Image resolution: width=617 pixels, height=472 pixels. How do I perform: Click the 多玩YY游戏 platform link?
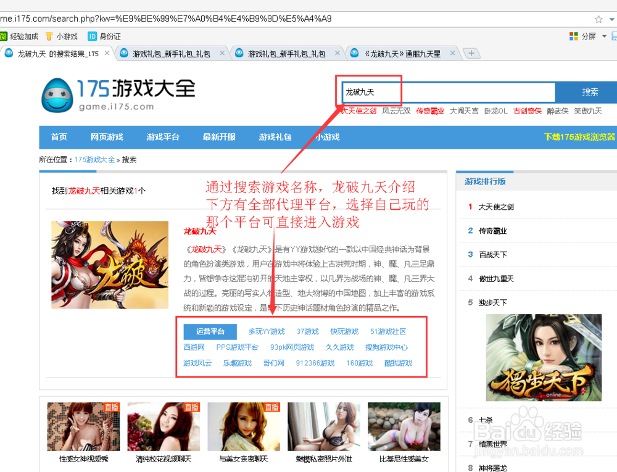click(x=267, y=331)
